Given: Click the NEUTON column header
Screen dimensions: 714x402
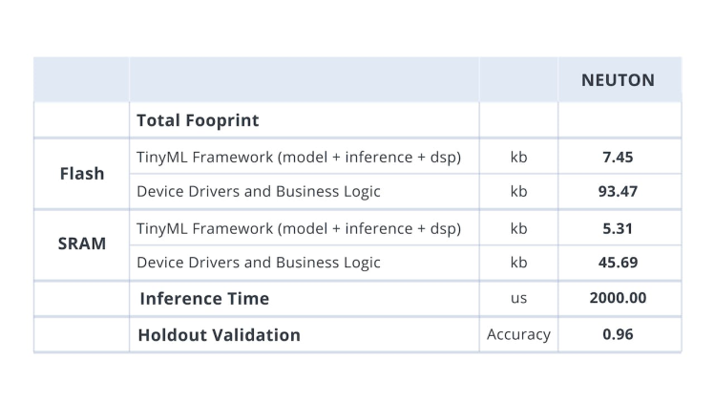Looking at the screenshot, I should 618,80.
